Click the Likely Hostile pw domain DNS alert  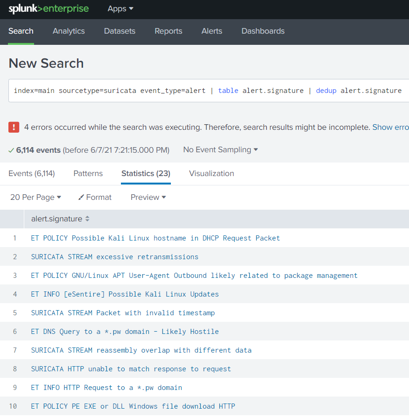125,331
